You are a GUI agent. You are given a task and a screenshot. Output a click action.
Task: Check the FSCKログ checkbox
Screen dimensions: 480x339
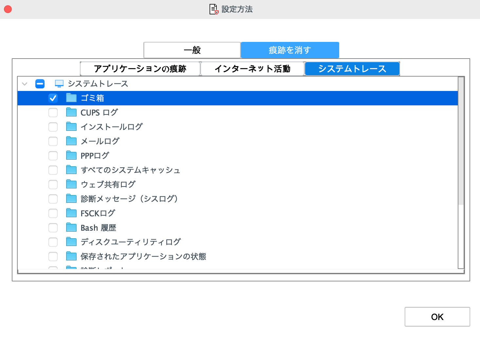53,213
